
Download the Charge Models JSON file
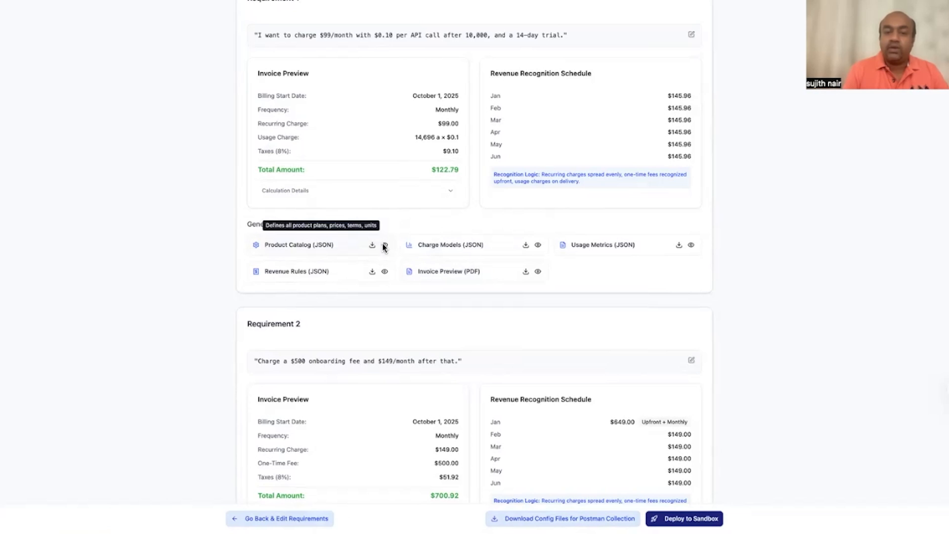point(525,245)
